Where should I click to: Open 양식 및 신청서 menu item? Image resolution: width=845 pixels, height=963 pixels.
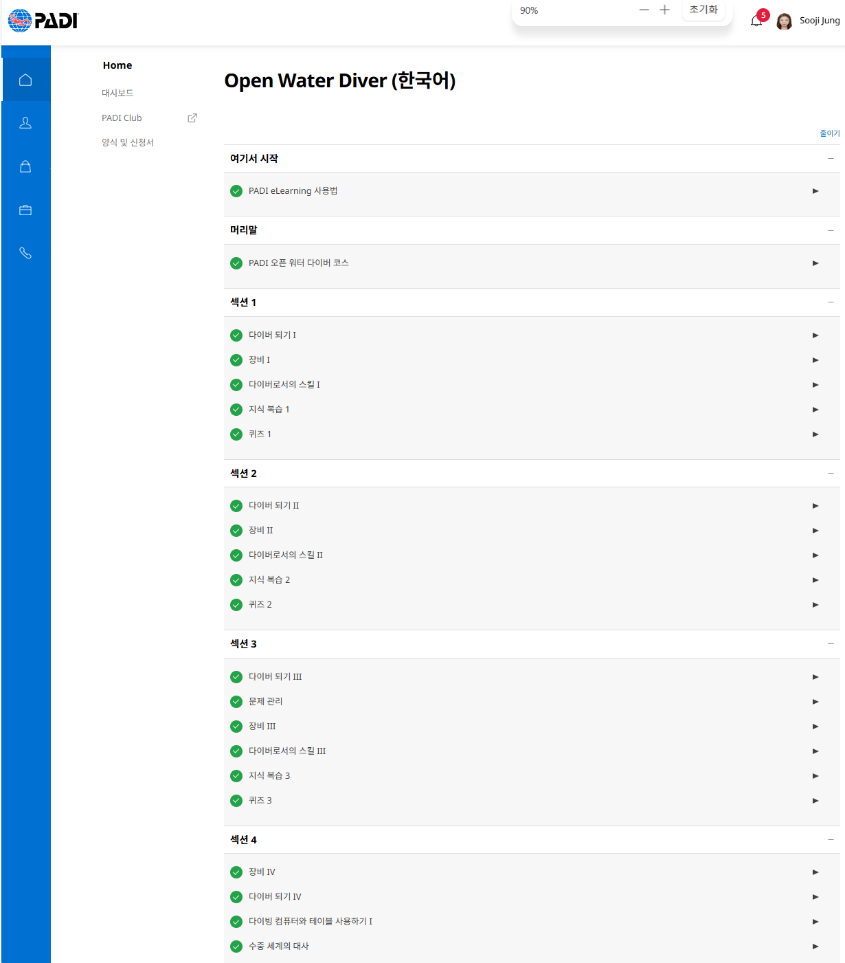(128, 142)
